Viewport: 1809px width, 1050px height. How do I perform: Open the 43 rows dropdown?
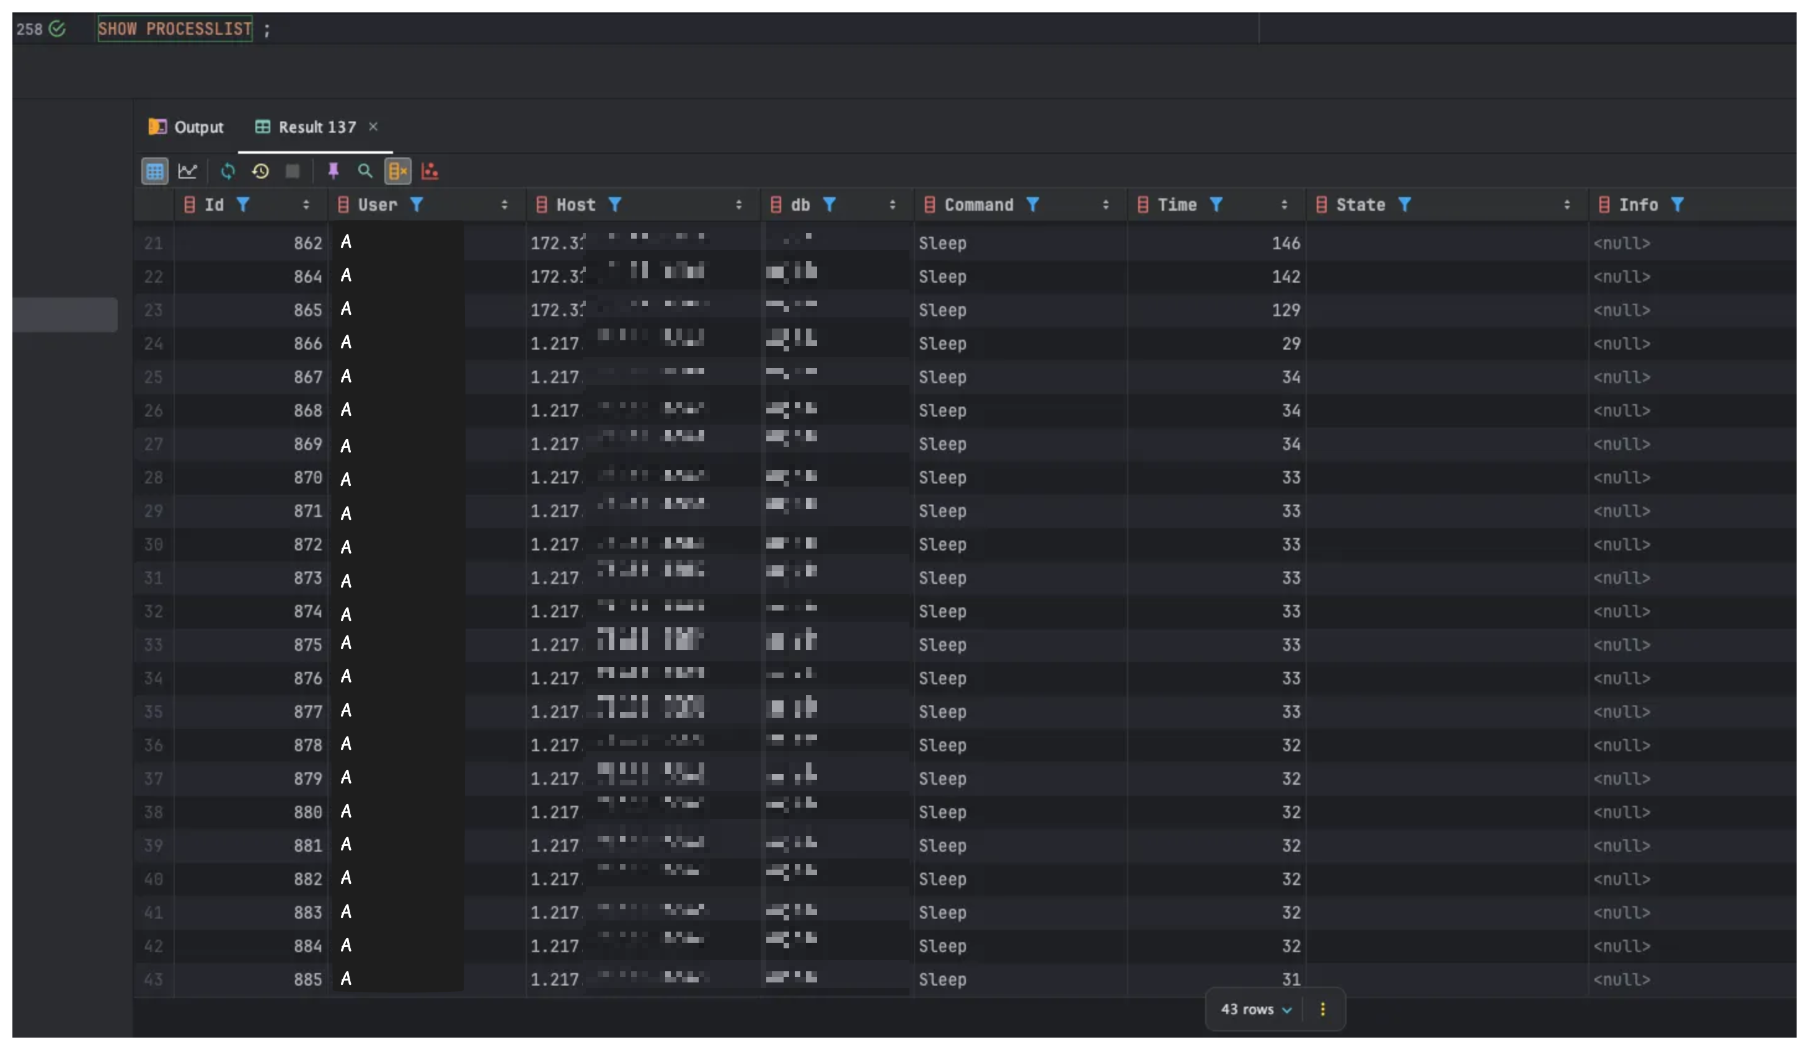(x=1255, y=1009)
